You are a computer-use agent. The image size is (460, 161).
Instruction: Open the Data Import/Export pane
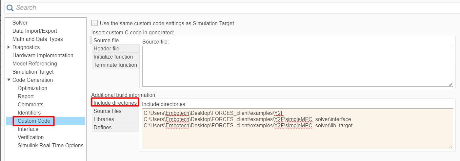[x=35, y=31]
